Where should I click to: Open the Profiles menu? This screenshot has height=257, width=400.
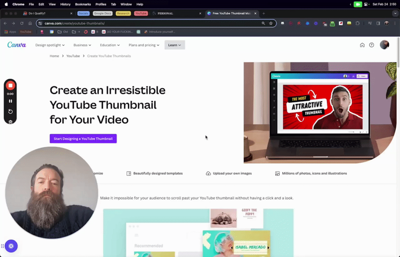(x=101, y=4)
